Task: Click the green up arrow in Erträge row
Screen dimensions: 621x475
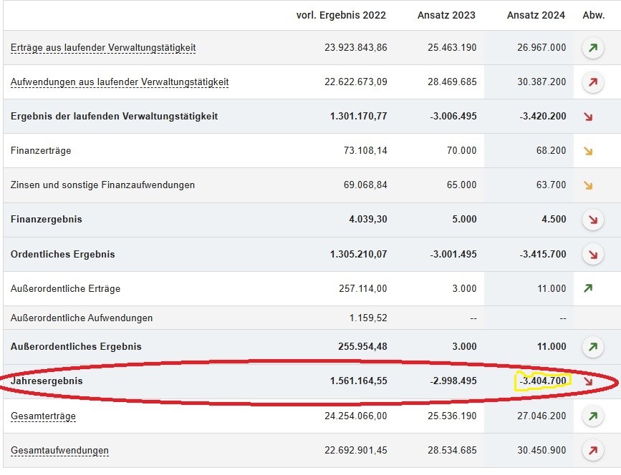Action: (592, 48)
